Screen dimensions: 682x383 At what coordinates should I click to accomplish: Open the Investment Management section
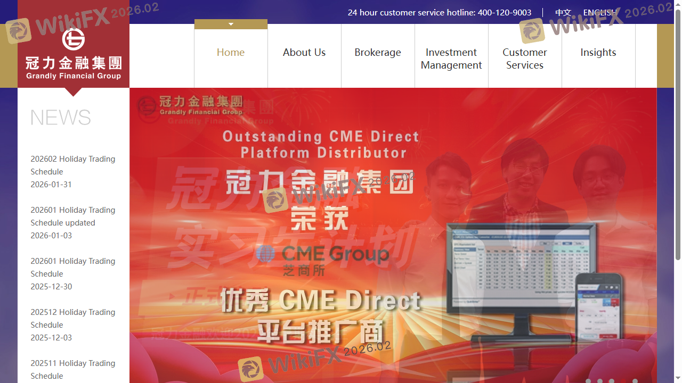[451, 59]
